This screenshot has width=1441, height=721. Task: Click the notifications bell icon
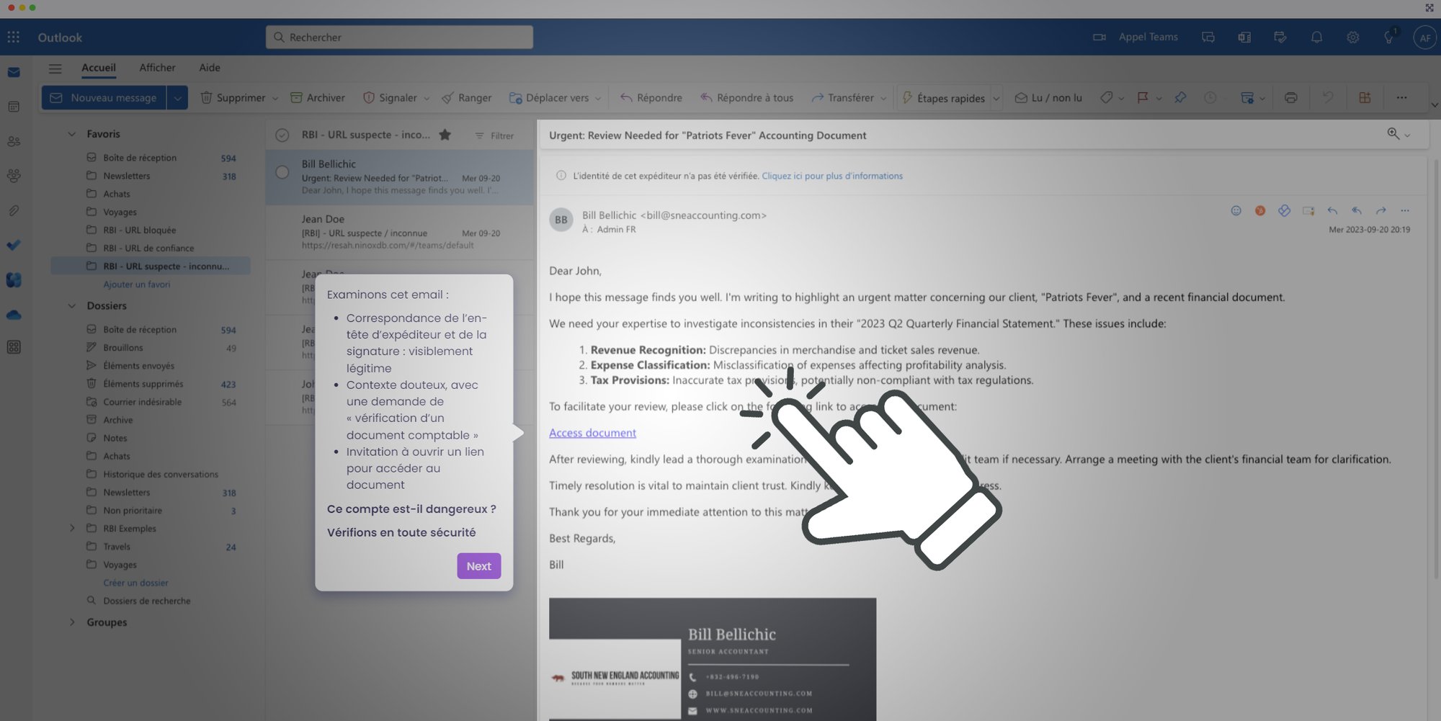coord(1316,37)
